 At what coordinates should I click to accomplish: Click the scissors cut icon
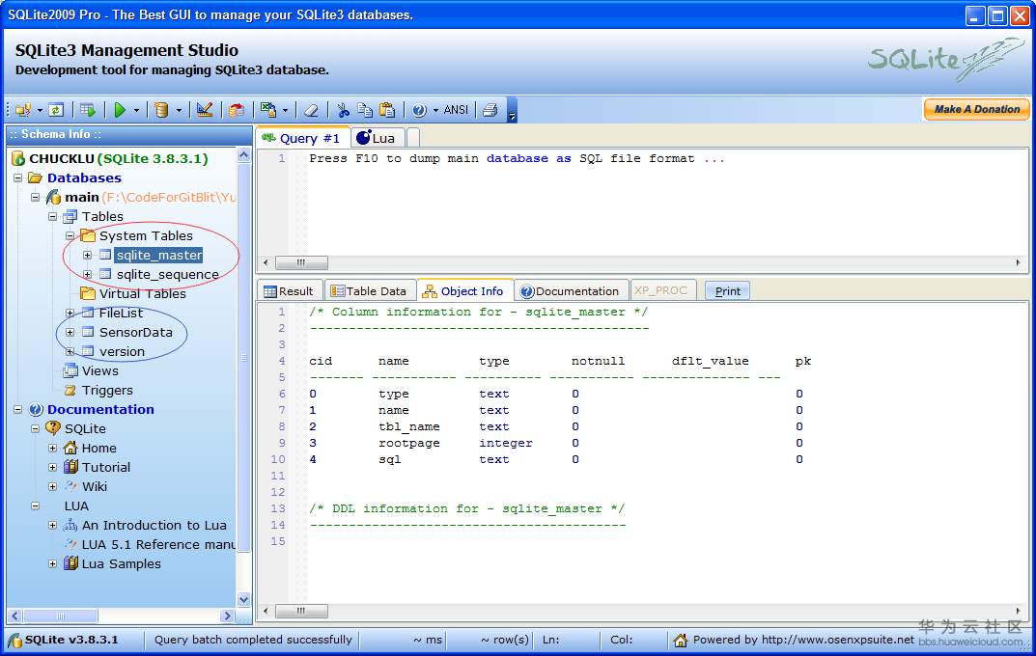tap(343, 110)
